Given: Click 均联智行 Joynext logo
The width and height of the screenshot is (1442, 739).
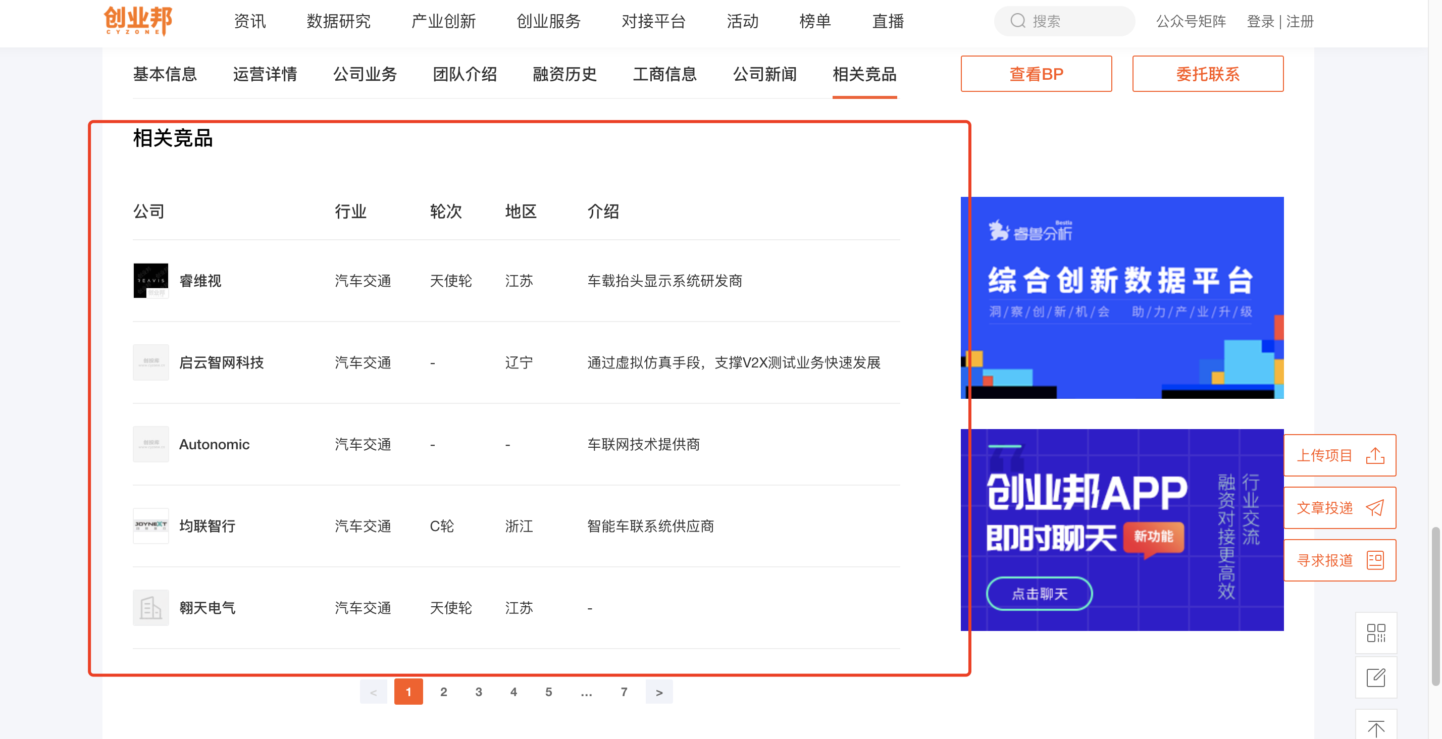Looking at the screenshot, I should point(150,525).
